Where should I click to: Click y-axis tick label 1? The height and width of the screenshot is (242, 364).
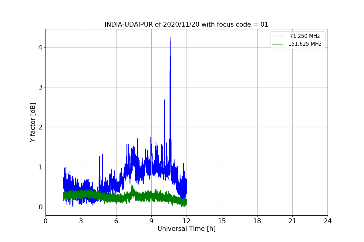[x=41, y=167]
